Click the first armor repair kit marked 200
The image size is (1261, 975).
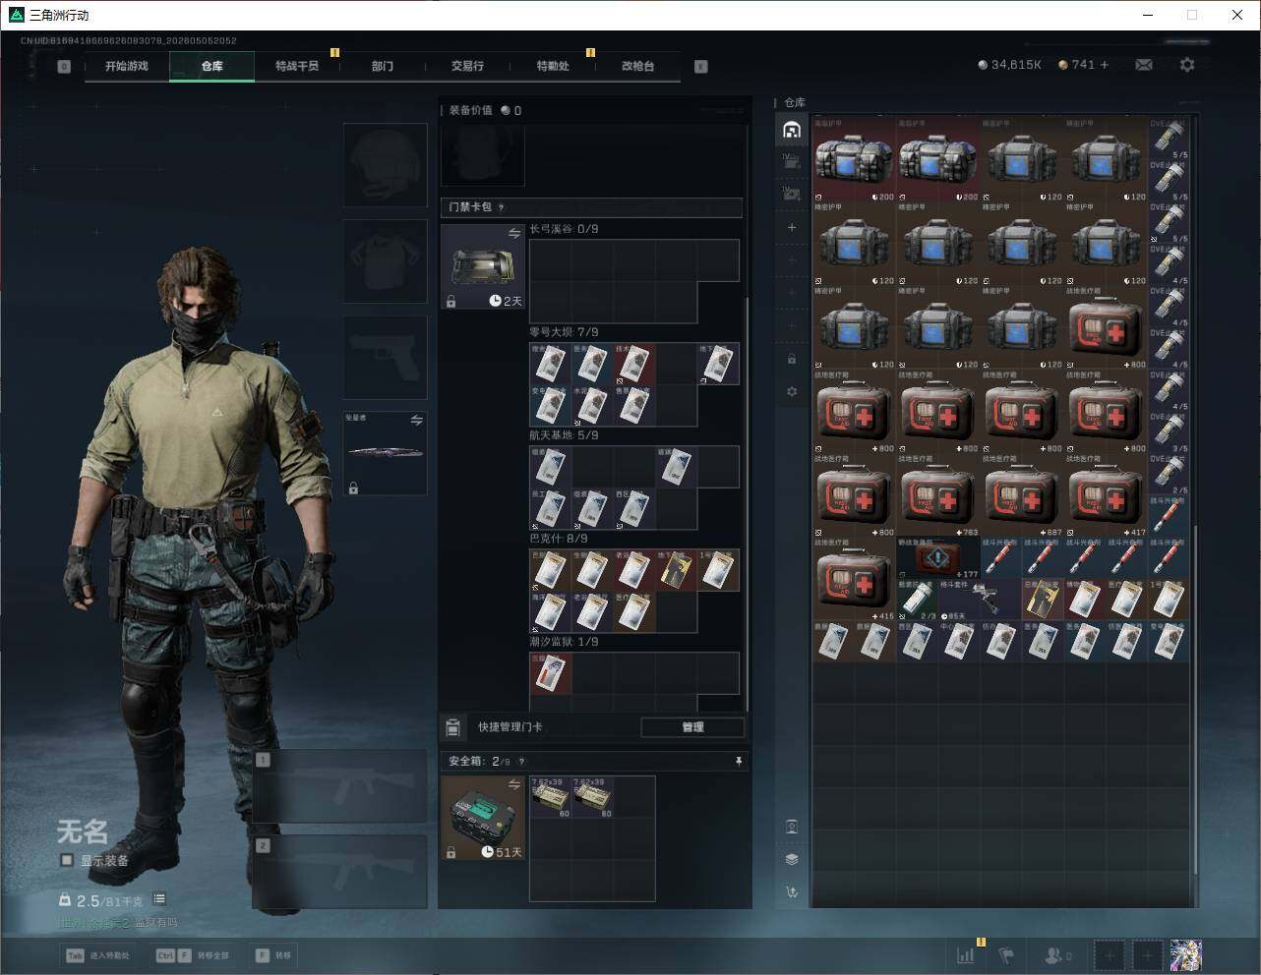[x=854, y=160]
